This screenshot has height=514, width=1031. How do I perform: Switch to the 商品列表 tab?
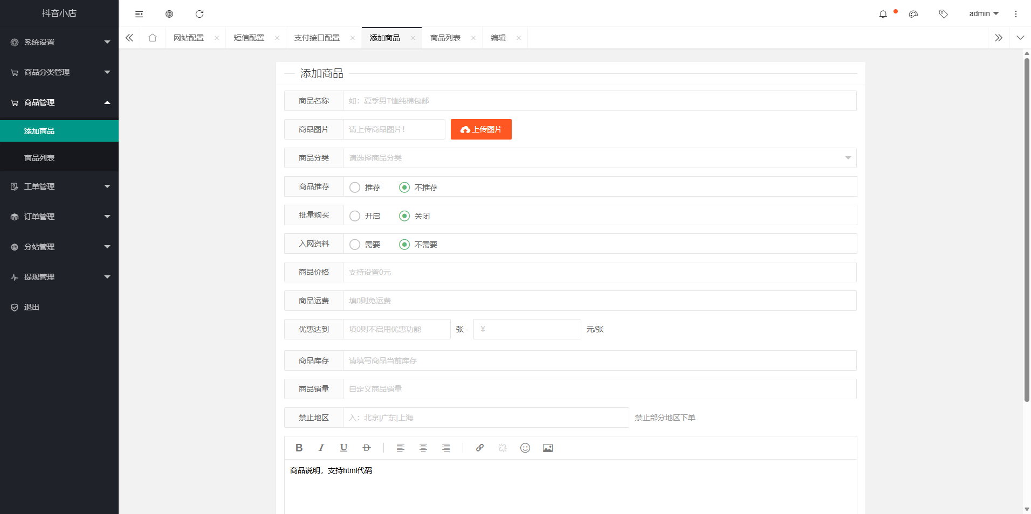446,37
